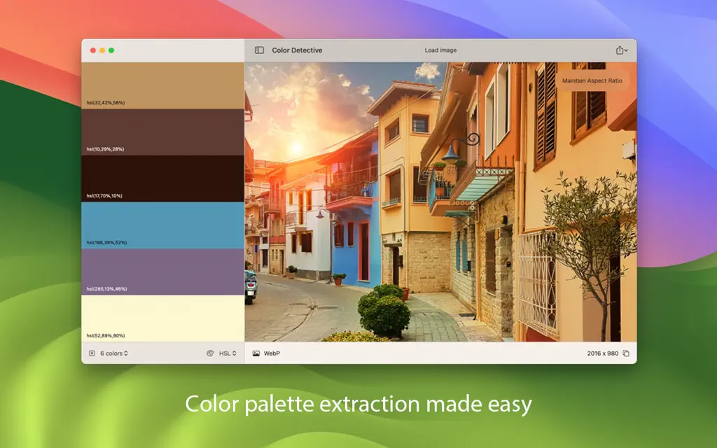Viewport: 717px width, 448px height.
Task: Select the tan hsl(32,42%,56%) swatch
Action: [161, 84]
